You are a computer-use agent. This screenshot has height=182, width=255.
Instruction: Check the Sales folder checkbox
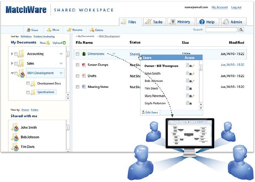(x=16, y=64)
